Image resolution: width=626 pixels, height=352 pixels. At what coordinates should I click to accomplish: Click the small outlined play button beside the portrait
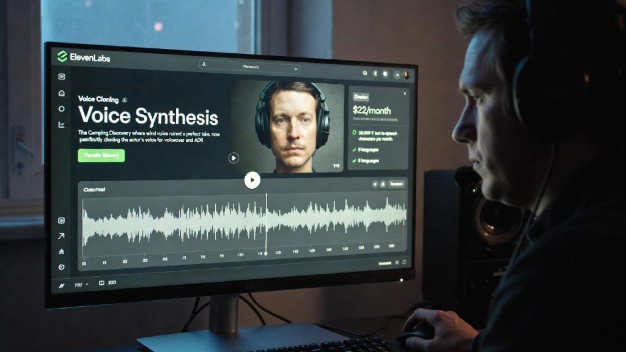point(234,158)
